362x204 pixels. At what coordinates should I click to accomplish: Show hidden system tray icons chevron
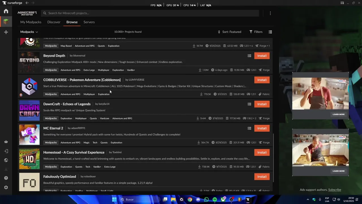pyautogui.click(x=308, y=199)
